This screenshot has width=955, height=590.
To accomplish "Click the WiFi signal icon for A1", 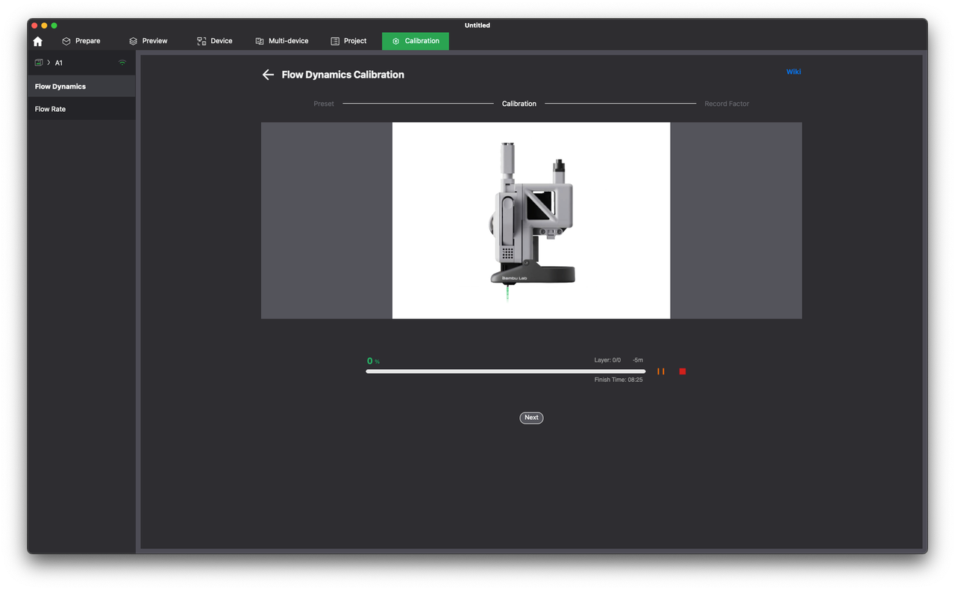I will coord(122,63).
